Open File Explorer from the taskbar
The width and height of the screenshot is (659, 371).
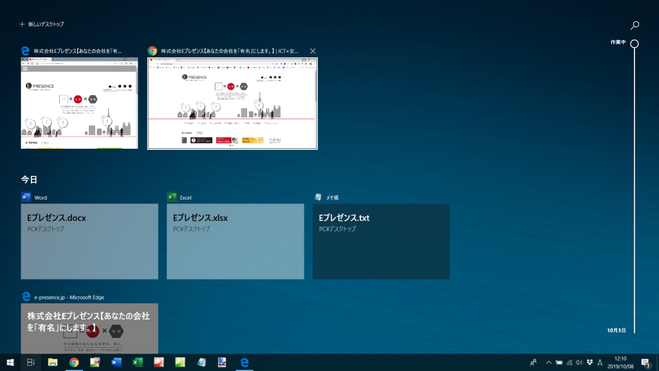click(53, 362)
